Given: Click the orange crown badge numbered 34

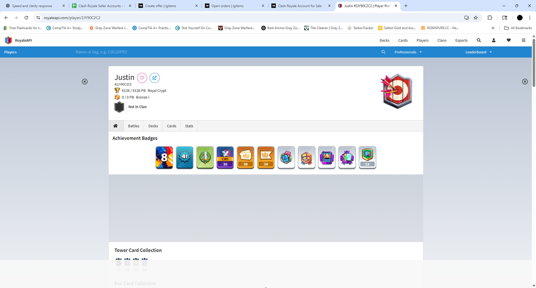Looking at the screenshot, I should click(265, 157).
